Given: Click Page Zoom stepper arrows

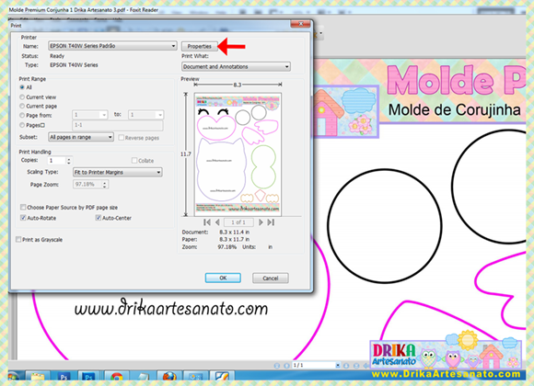Looking at the screenshot, I should pyautogui.click(x=105, y=185).
